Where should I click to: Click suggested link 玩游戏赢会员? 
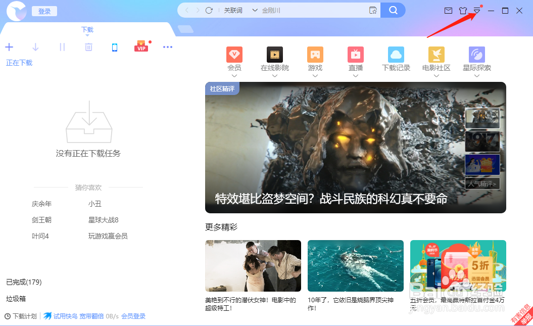108,236
